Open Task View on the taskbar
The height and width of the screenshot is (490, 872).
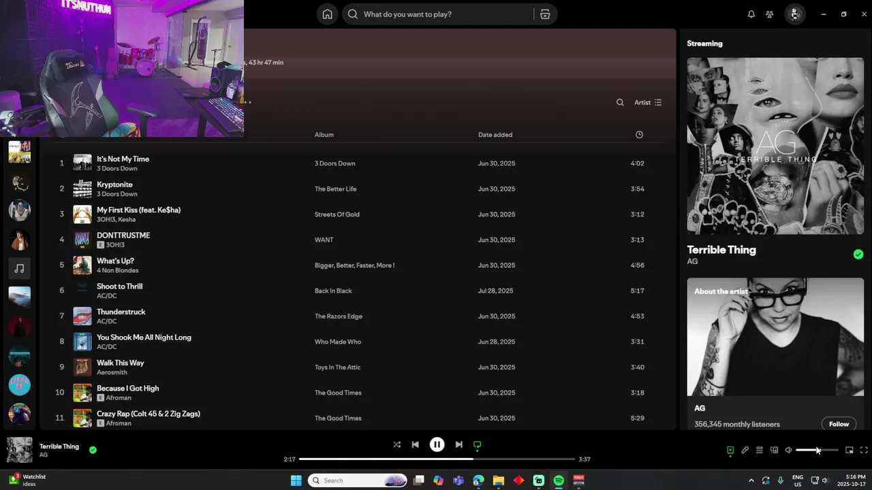[x=418, y=480]
